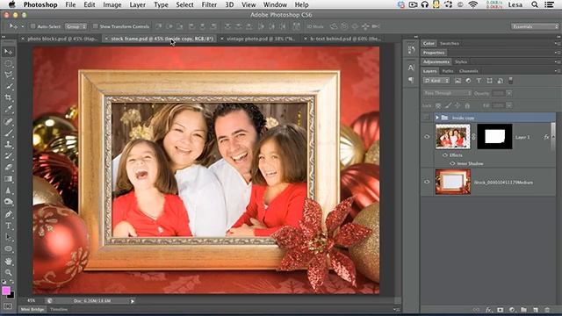Click the add layer style fx button

coord(488,310)
